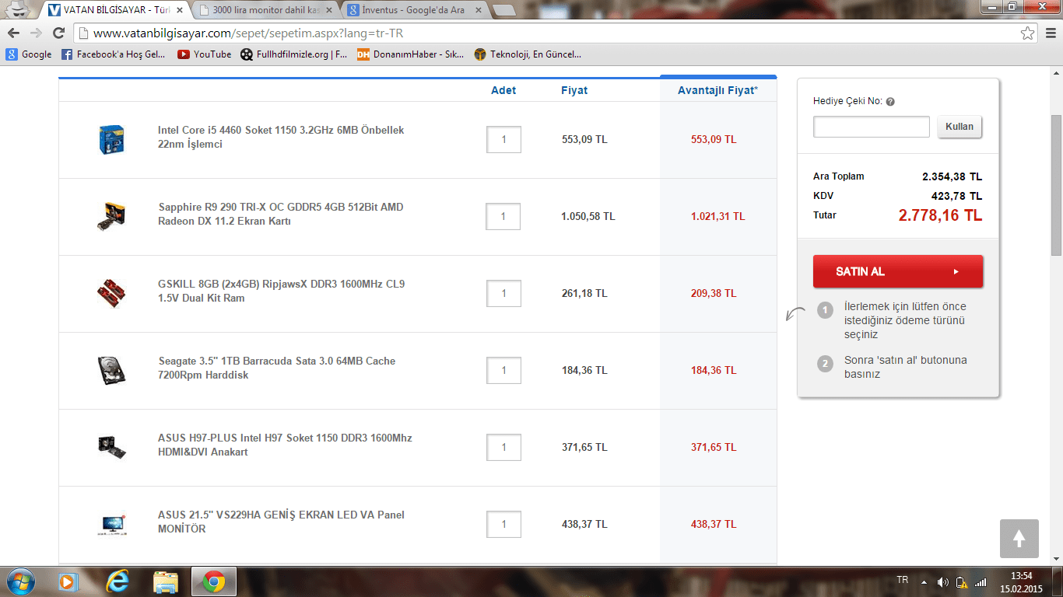Click the KDV 423,78 TL value

956,196
